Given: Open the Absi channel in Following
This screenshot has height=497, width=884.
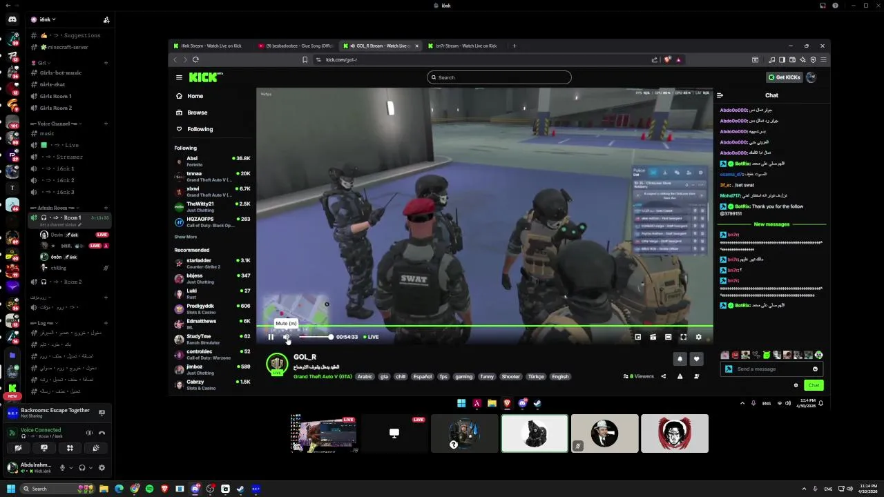Looking at the screenshot, I should 213,161.
